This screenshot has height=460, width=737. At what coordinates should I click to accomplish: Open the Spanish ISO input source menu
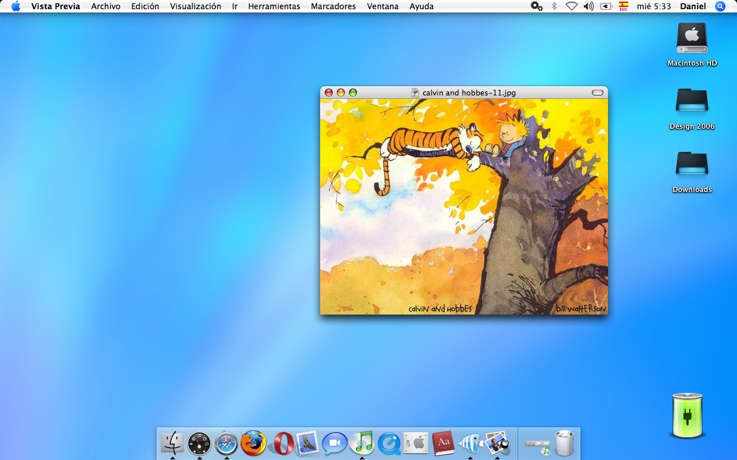624,6
